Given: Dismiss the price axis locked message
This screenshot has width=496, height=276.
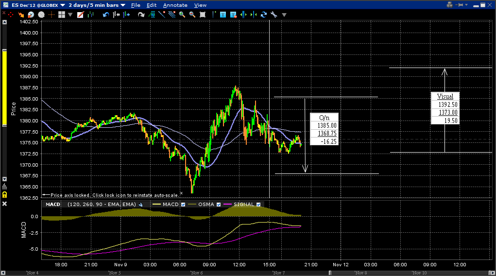Looking at the screenshot, I should (x=181, y=193).
